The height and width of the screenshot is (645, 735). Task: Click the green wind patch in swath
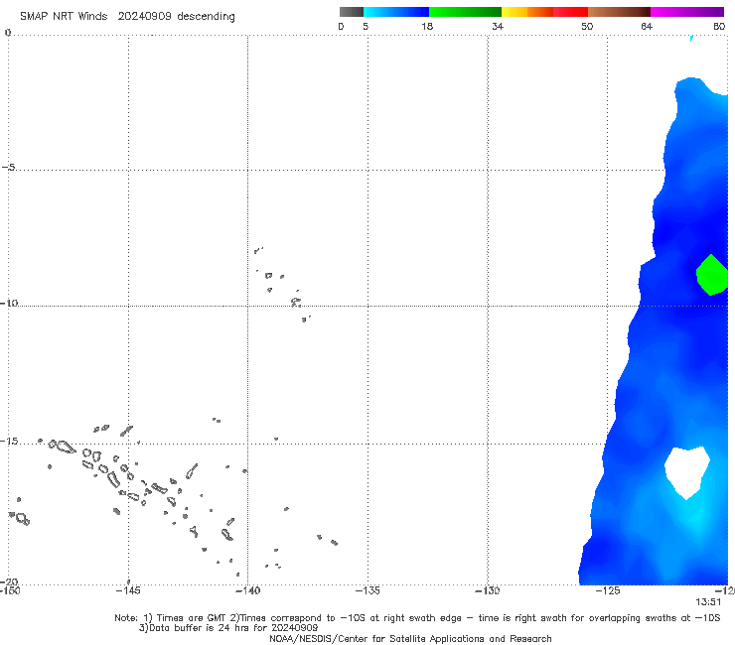click(712, 276)
